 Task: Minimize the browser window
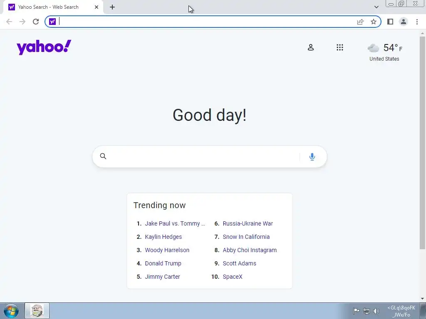coord(391,4)
